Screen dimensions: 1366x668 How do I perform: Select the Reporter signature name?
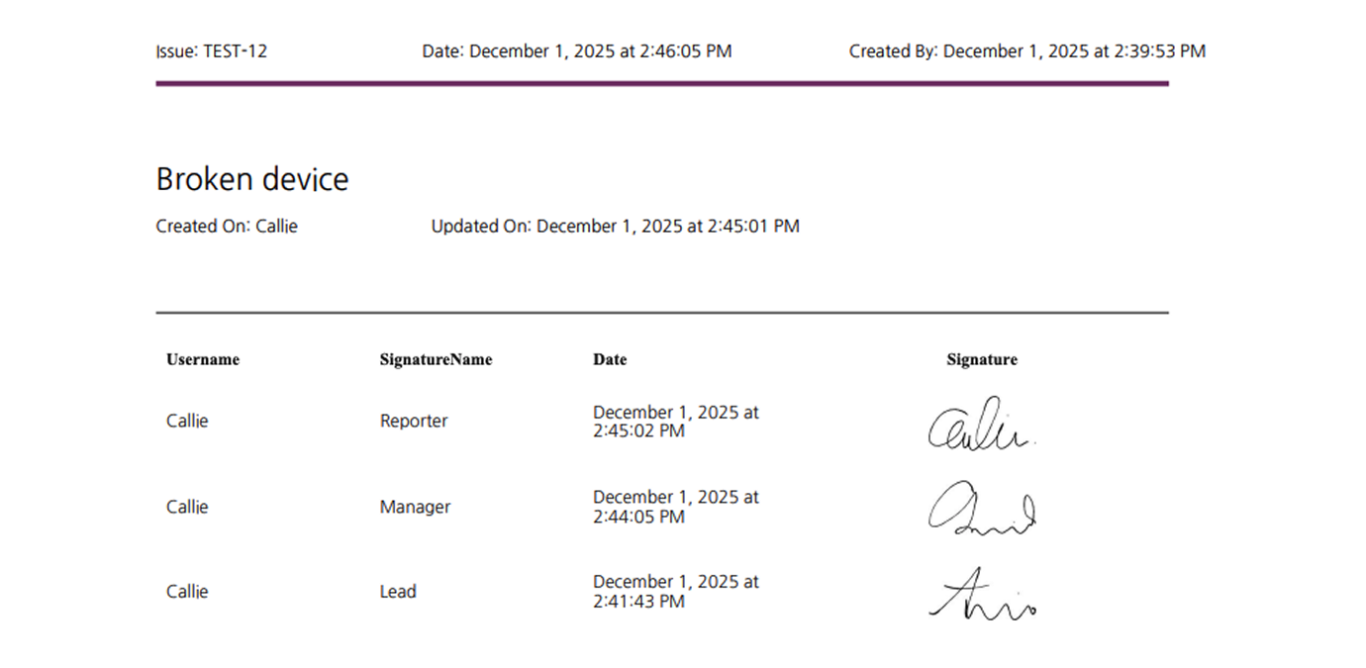pyautogui.click(x=414, y=421)
